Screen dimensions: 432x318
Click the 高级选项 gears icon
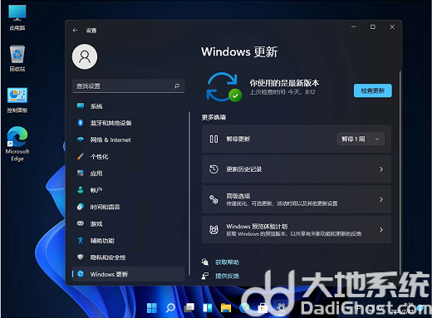pyautogui.click(x=214, y=199)
